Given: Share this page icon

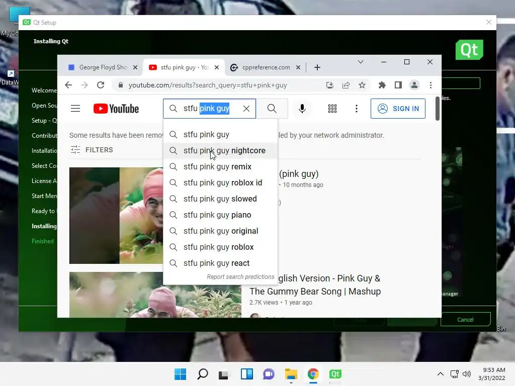Looking at the screenshot, I should pos(346,85).
